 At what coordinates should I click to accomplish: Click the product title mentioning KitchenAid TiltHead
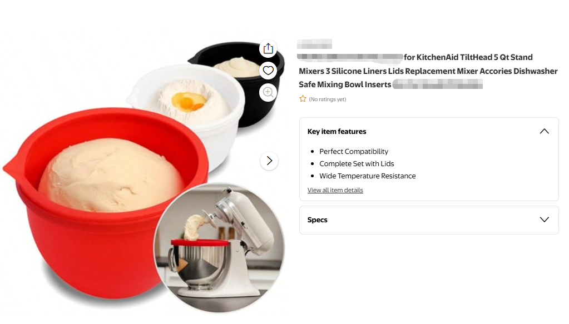click(x=428, y=71)
